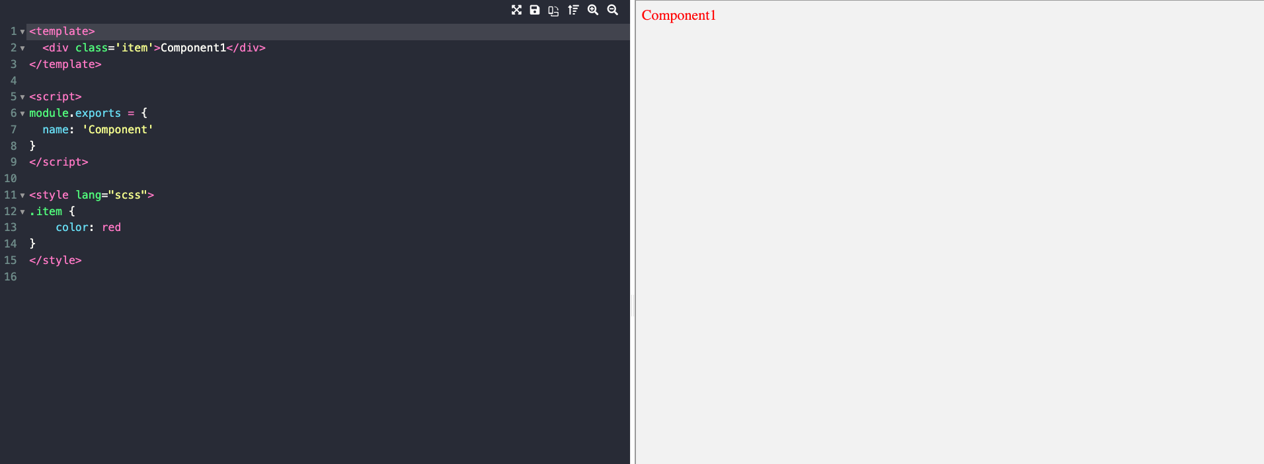Click the sort with up arrow icon
This screenshot has width=1264, height=464.
pyautogui.click(x=573, y=10)
